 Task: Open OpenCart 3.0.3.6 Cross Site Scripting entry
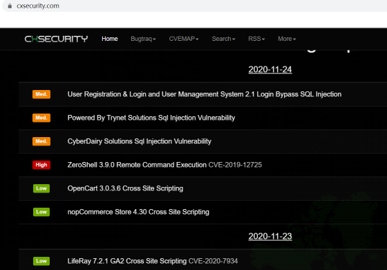[125, 188]
